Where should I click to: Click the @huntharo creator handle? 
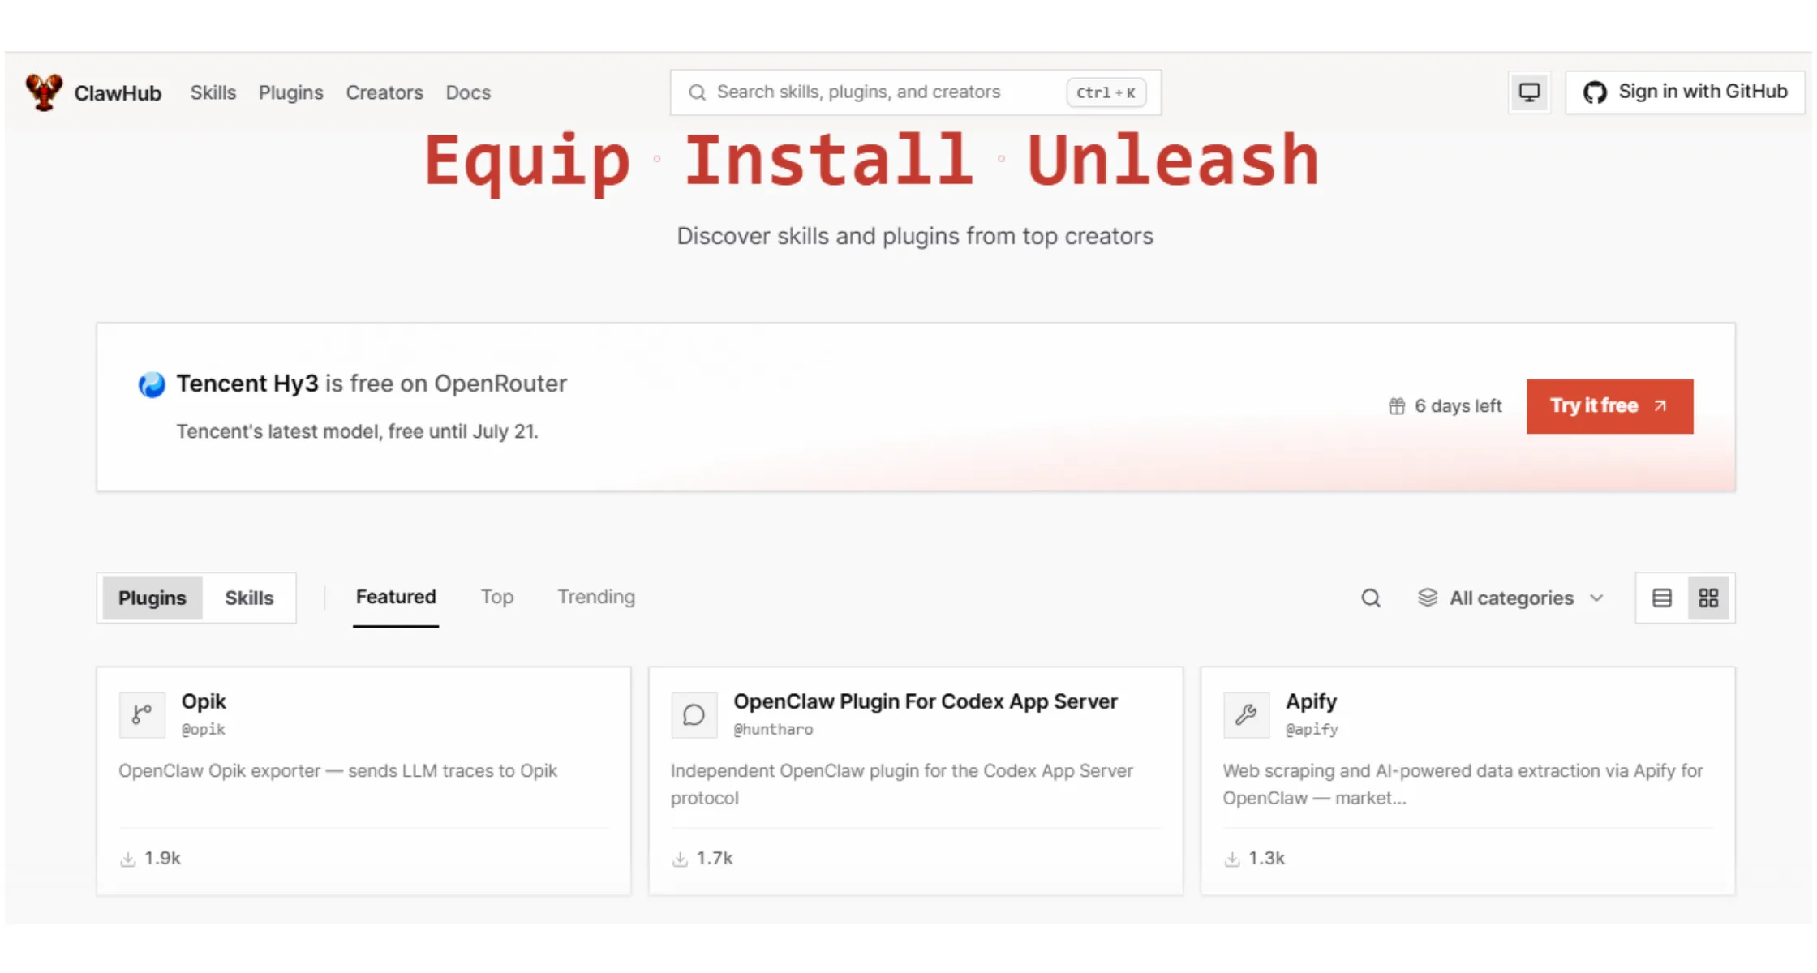pyautogui.click(x=773, y=730)
